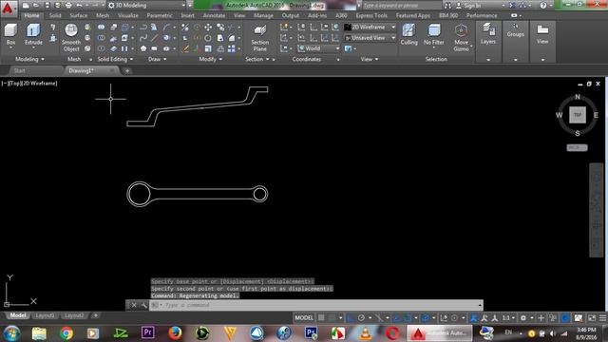Open the Visualize ribbon tab
608x342 pixels.
point(128,15)
